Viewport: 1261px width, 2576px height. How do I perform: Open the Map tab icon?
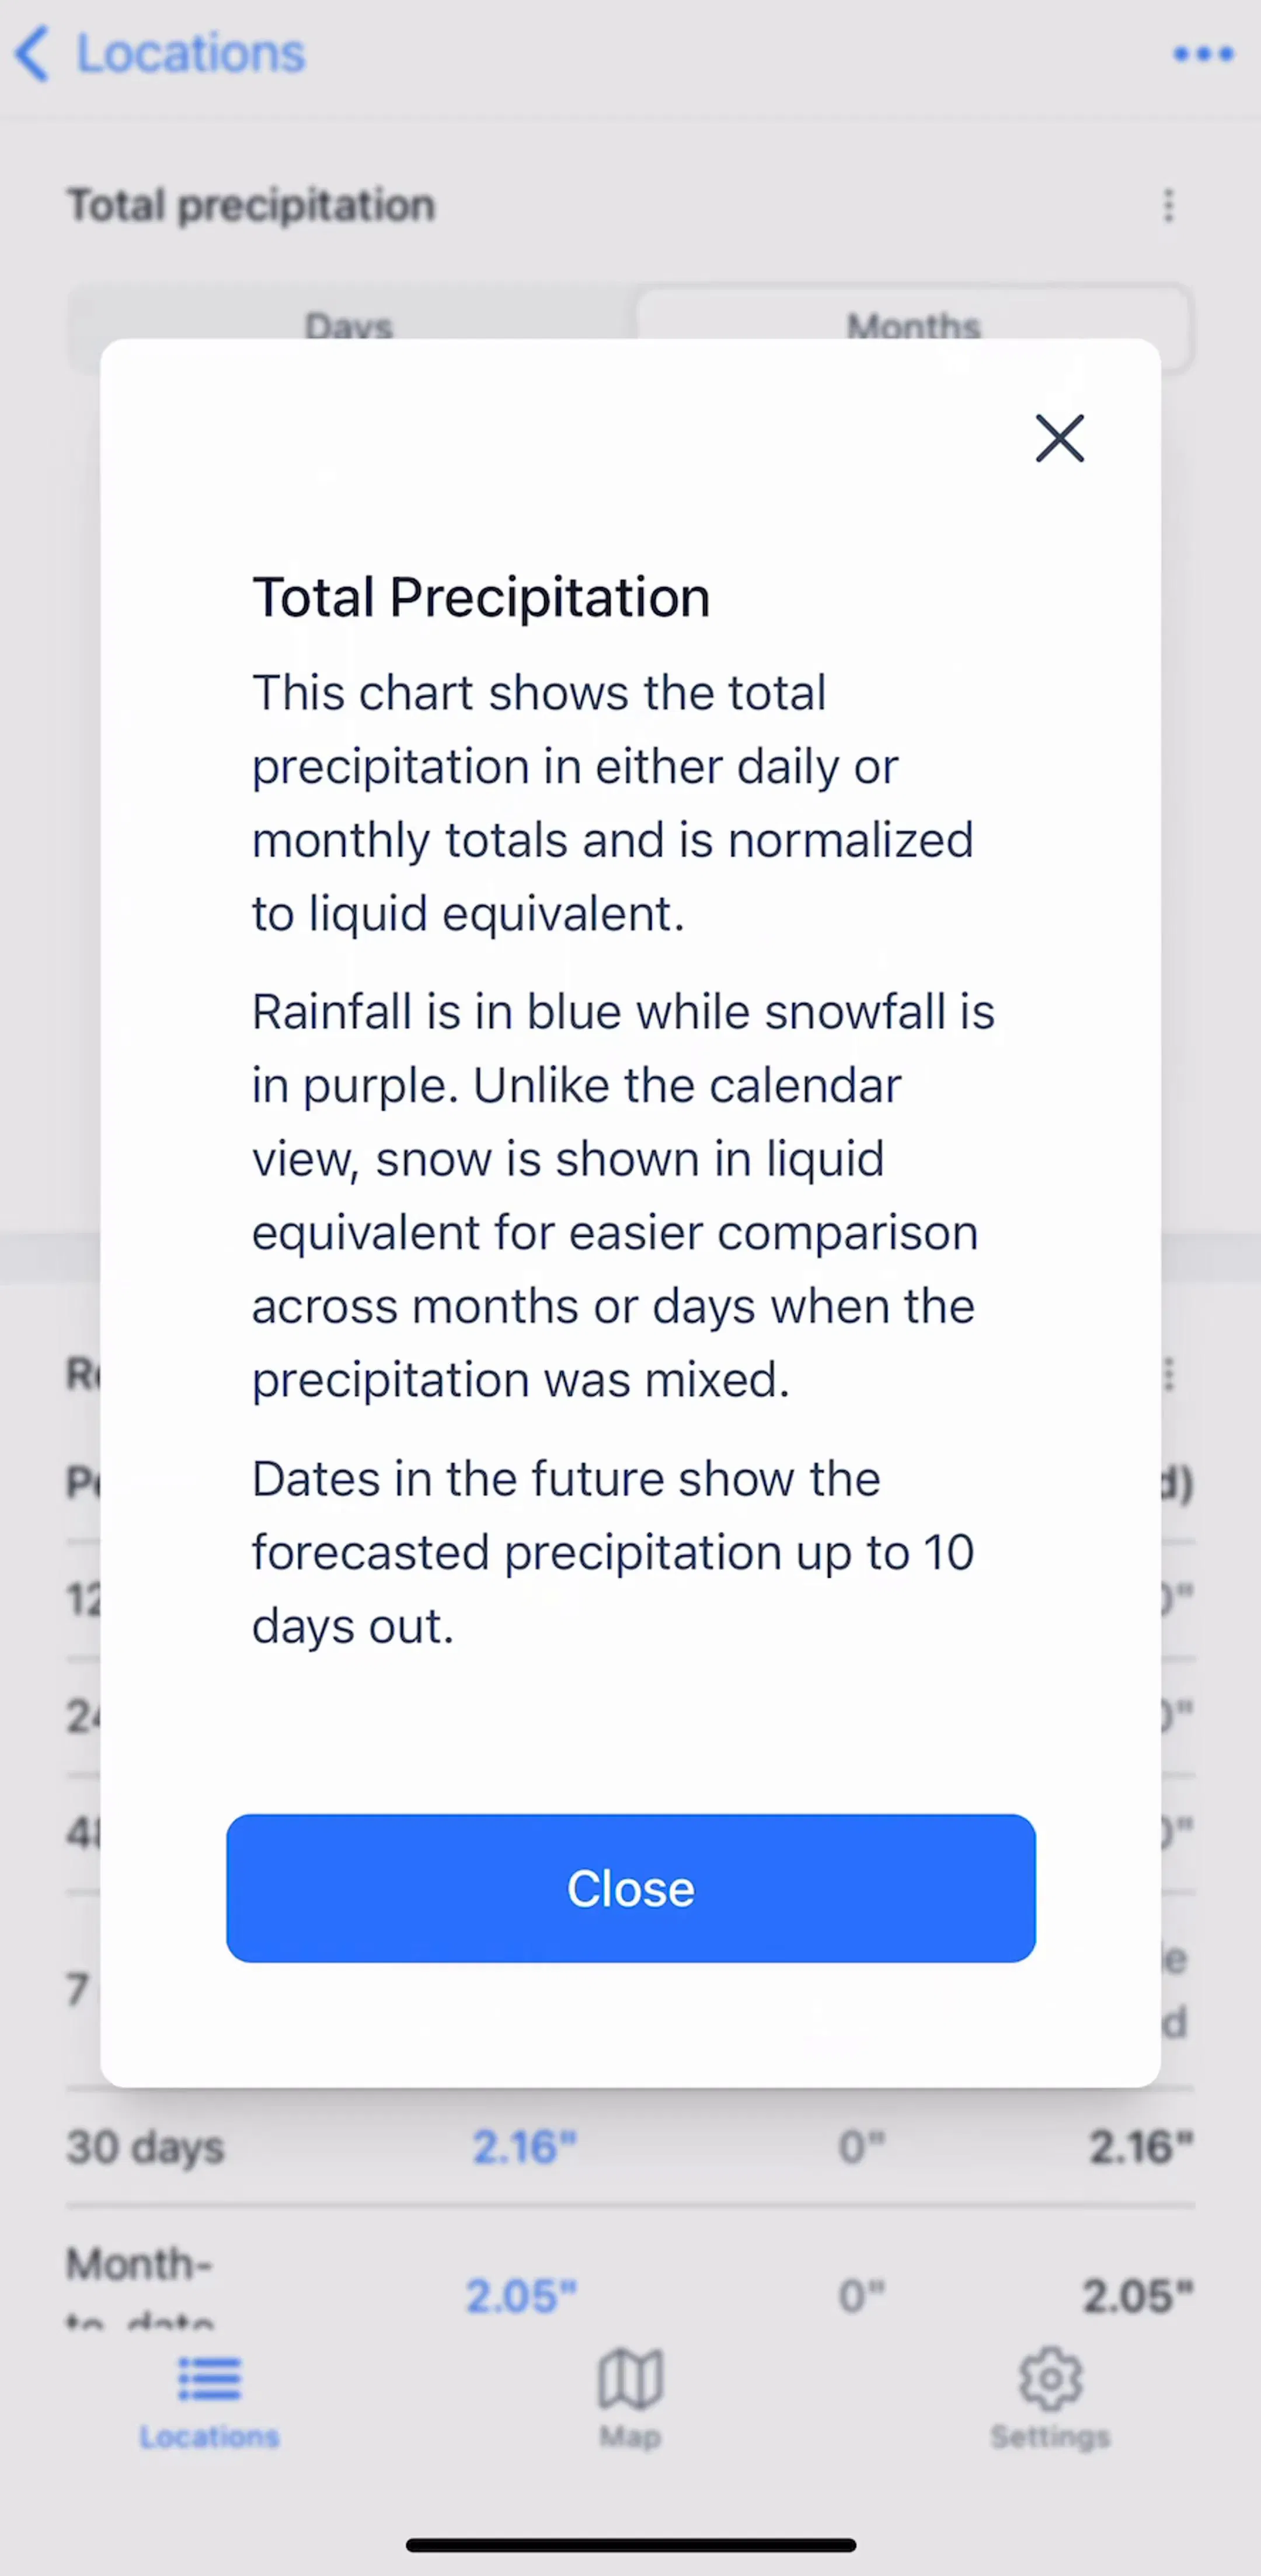[630, 2377]
